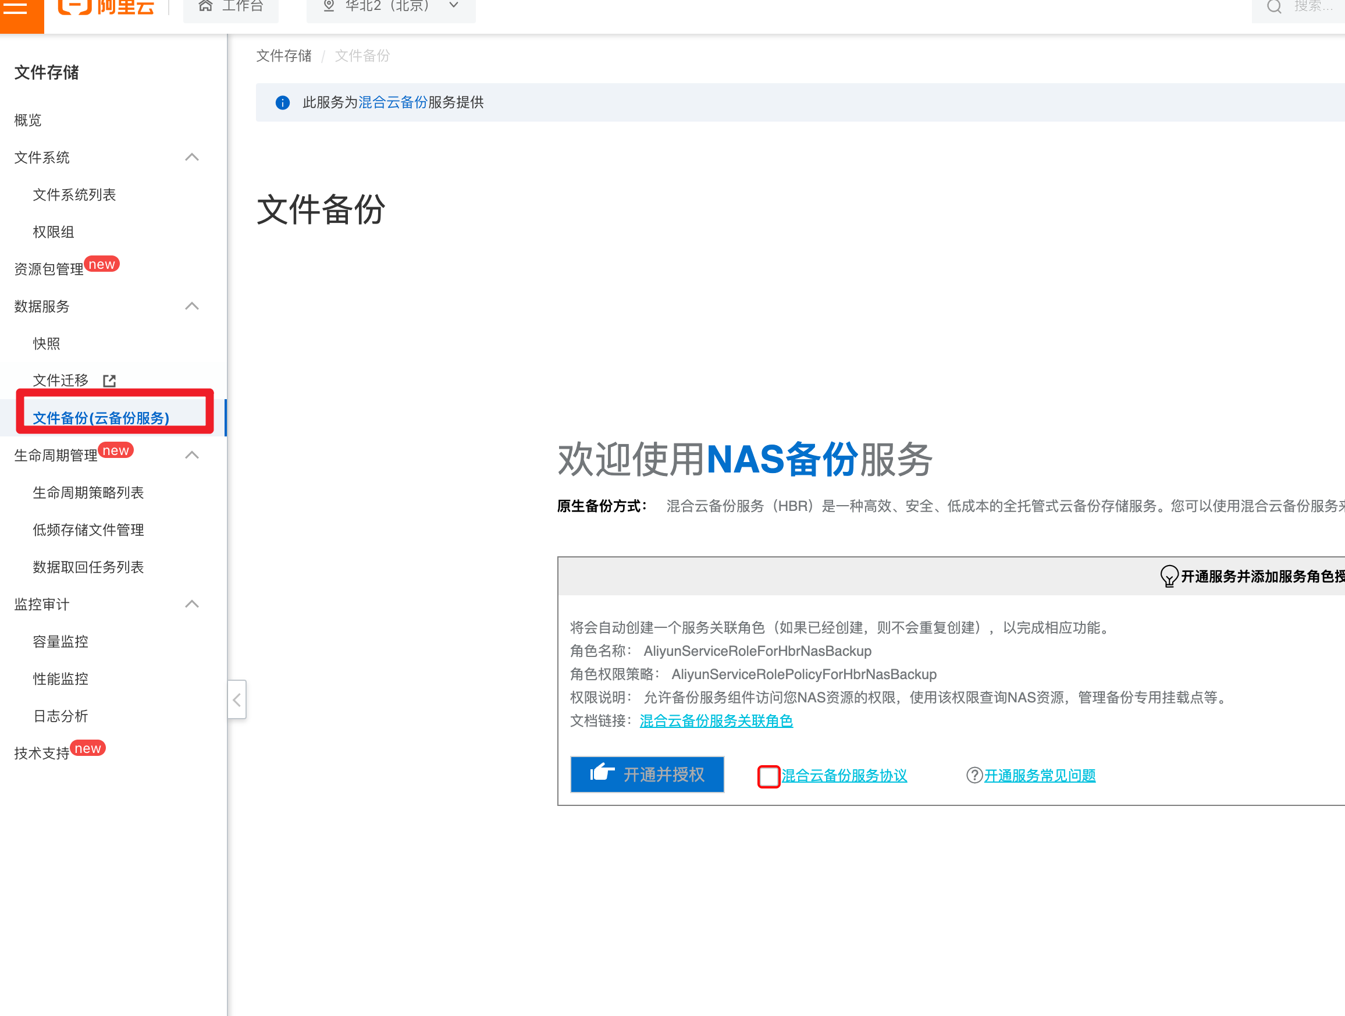Collapse the 数据服务 menu section
This screenshot has height=1016, width=1345.
(x=192, y=306)
